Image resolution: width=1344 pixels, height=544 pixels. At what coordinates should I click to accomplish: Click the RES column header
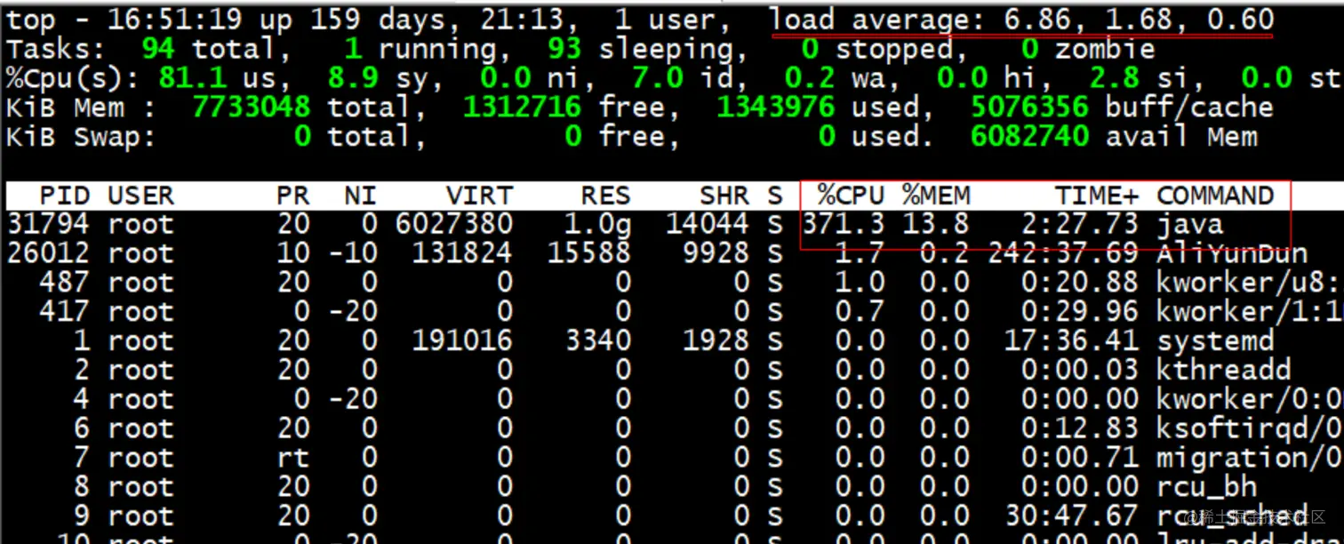click(x=605, y=196)
